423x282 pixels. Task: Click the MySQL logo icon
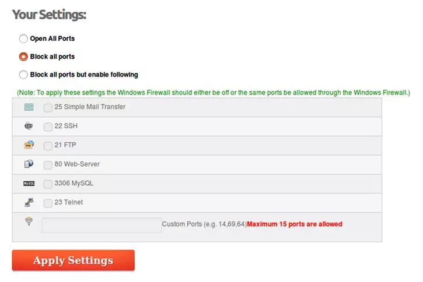point(29,184)
